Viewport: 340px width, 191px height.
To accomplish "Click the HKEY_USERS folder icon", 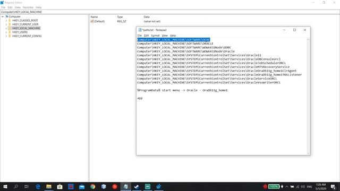I will coord(10,32).
